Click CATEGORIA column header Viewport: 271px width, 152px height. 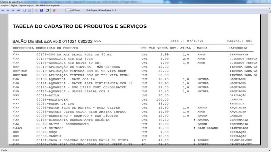[238, 48]
